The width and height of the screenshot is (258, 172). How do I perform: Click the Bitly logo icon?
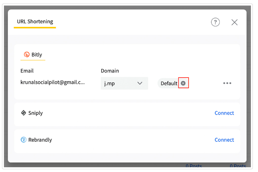(27, 55)
